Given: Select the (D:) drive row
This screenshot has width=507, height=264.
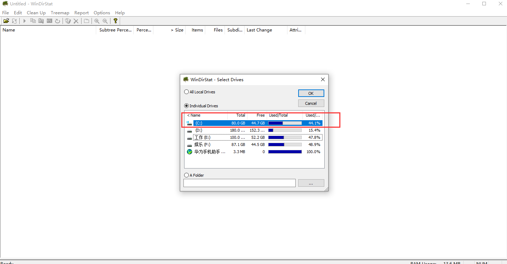Looking at the screenshot, I should (254, 130).
